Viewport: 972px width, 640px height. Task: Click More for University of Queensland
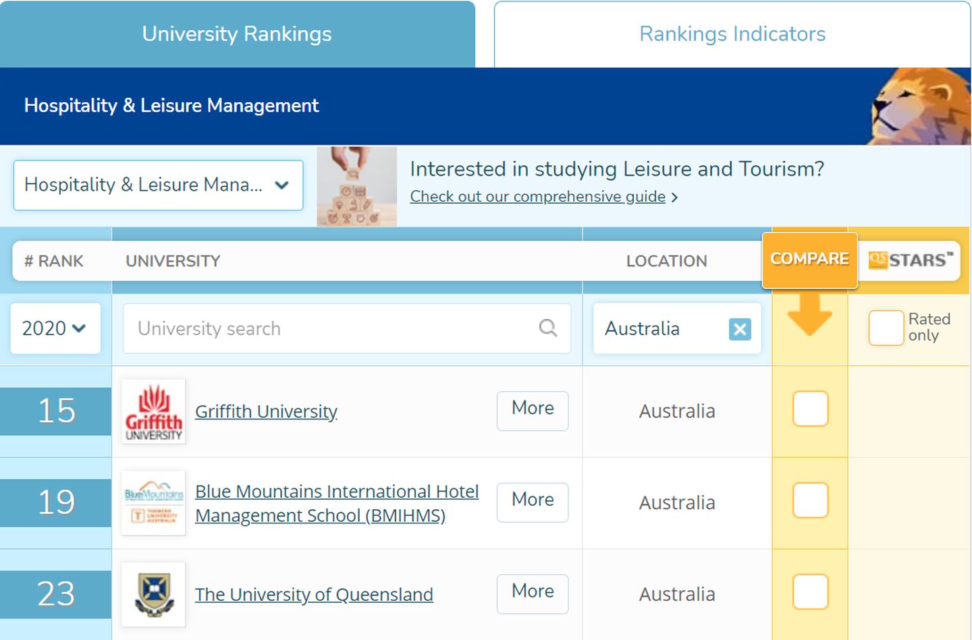533,593
